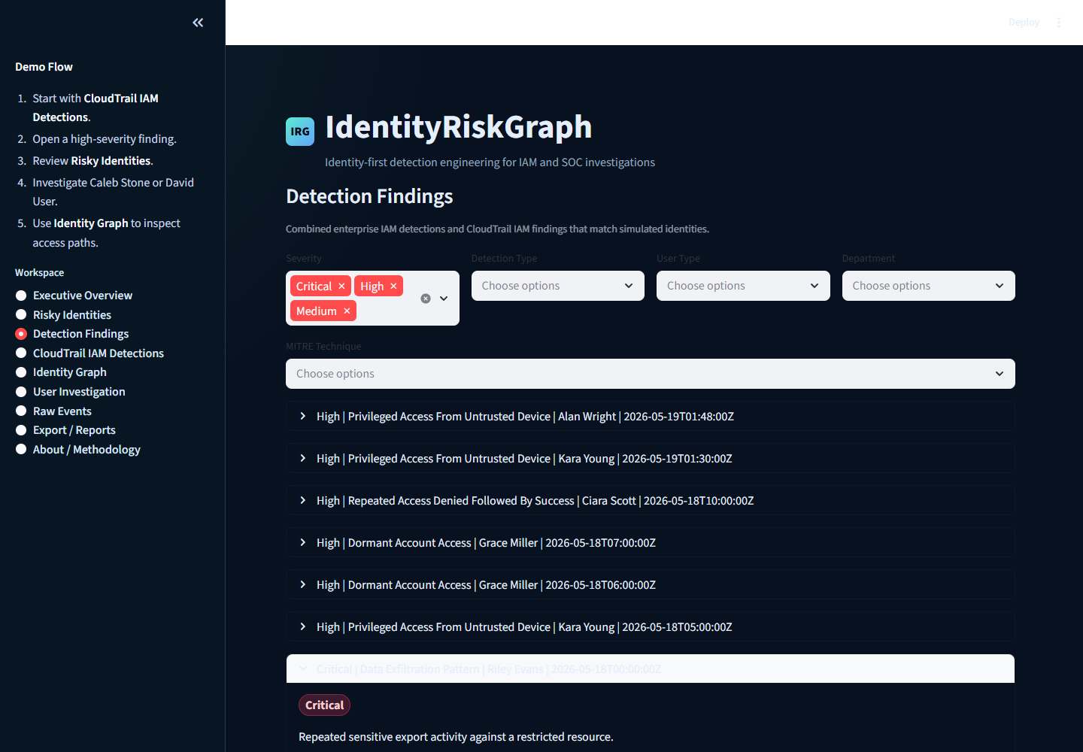Click the Deploy button

click(x=1024, y=23)
